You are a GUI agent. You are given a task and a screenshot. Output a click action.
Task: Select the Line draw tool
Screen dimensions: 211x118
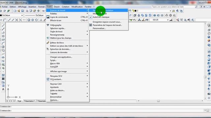click(x=3, y=26)
